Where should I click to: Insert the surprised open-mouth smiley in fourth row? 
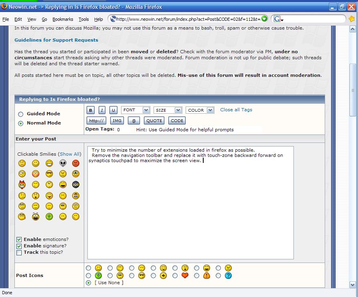click(36, 196)
